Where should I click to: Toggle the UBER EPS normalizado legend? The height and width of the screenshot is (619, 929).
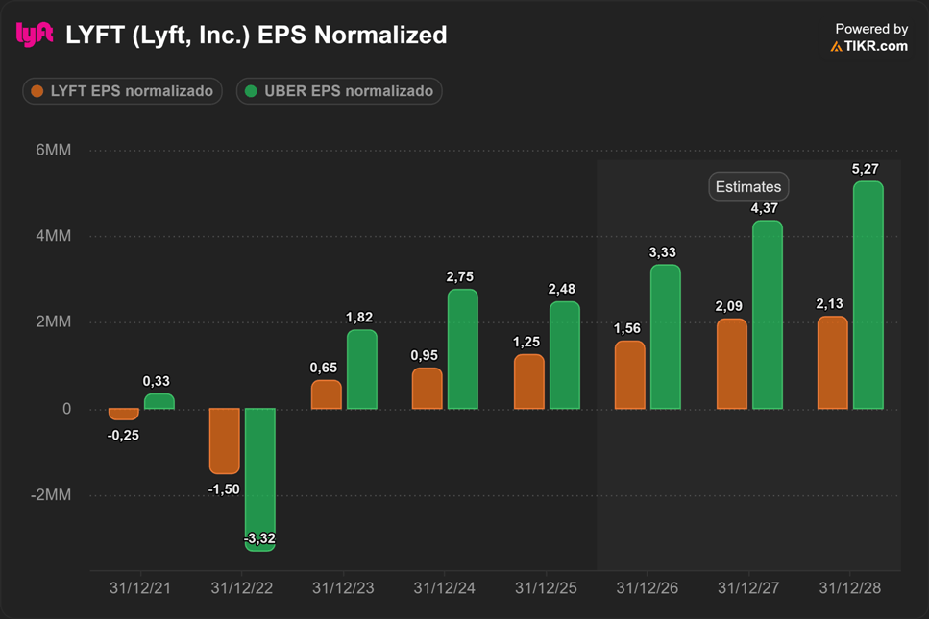pos(339,91)
